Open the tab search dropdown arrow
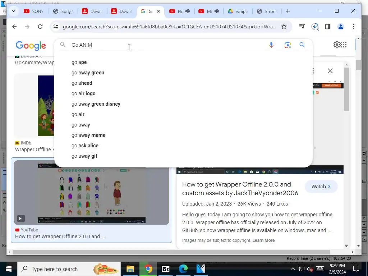 click(14, 11)
